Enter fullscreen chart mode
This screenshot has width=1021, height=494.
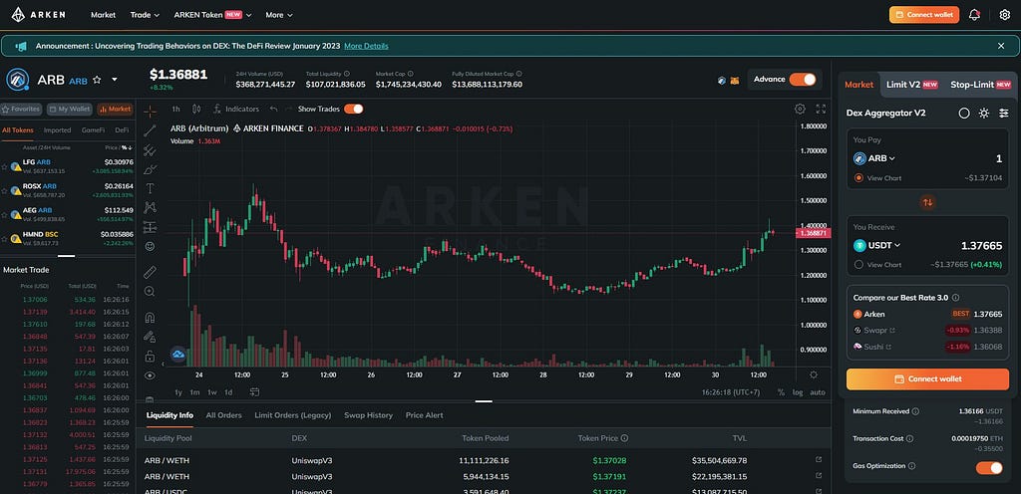[x=821, y=110]
